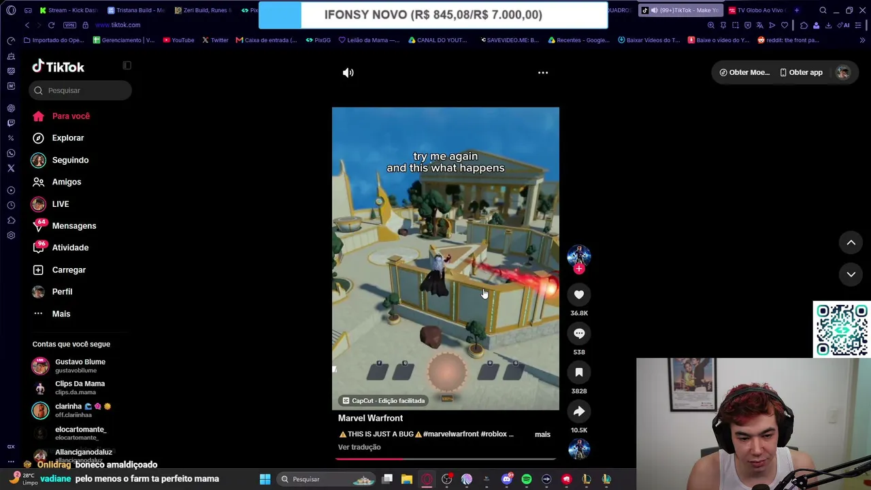Go to the Seguindo feed
Viewport: 871px width, 490px height.
tap(61, 160)
